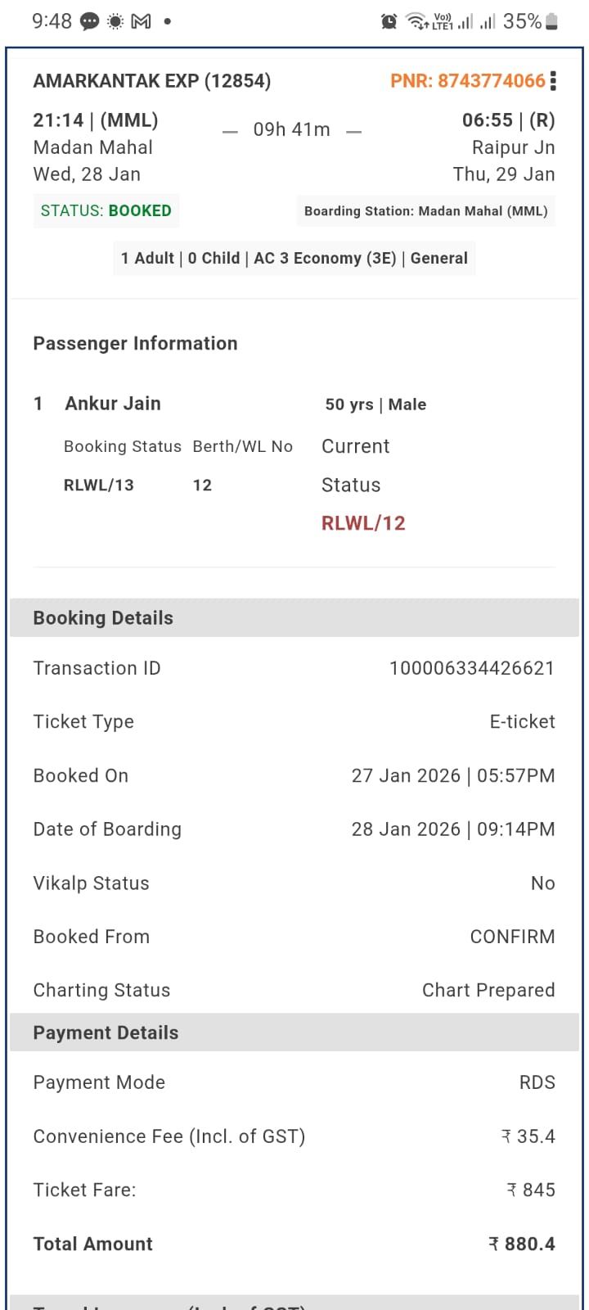Tap the Boarding Station Madan Mahal chip
589x1310 pixels.
point(425,211)
